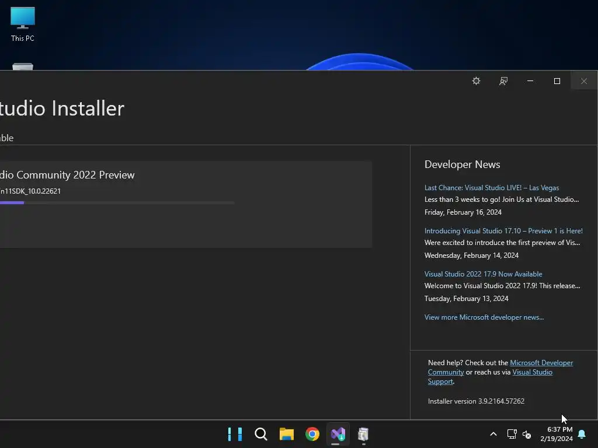This screenshot has width=598, height=448.
Task: Click the Wednesday, February 14, 2024 date
Action: [x=471, y=256]
